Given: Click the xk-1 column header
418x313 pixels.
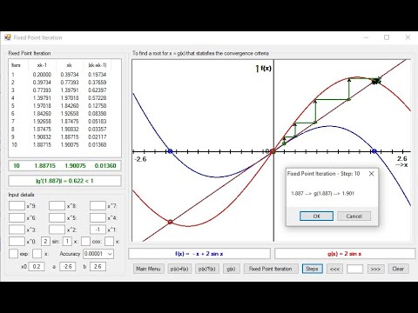Looking at the screenshot, I should tap(42, 65).
